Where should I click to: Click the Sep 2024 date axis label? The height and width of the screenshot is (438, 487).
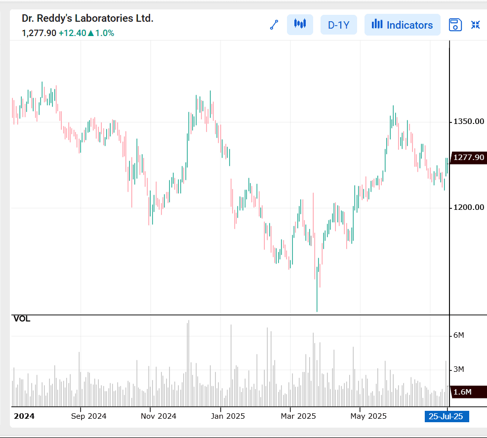click(x=88, y=416)
